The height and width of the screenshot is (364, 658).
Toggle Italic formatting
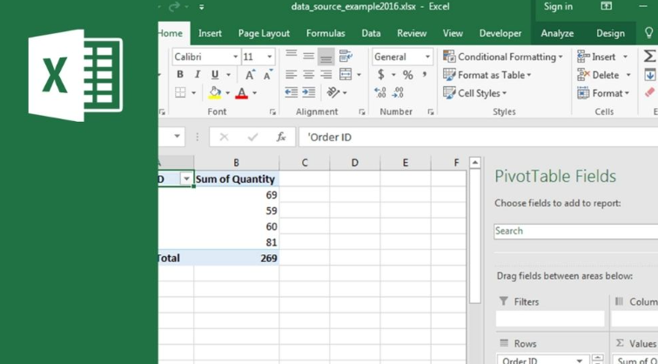[x=198, y=75]
